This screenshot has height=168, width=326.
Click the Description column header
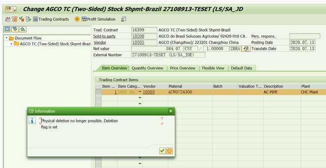(282, 86)
